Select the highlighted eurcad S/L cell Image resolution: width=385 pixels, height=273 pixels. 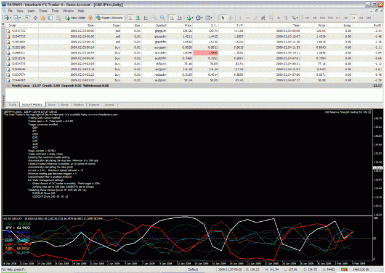[206, 53]
